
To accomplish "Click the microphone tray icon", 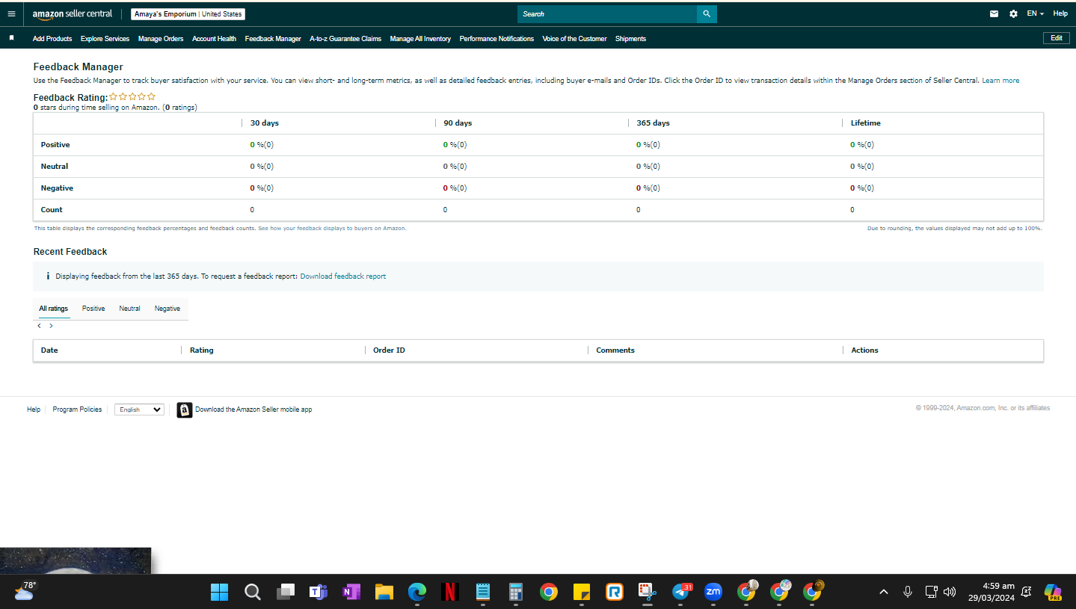I will click(908, 592).
